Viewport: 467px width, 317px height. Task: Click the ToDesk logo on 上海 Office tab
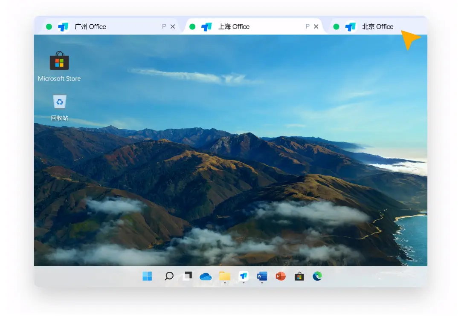(x=207, y=27)
